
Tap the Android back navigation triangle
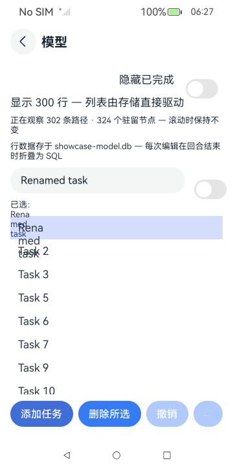point(67,455)
